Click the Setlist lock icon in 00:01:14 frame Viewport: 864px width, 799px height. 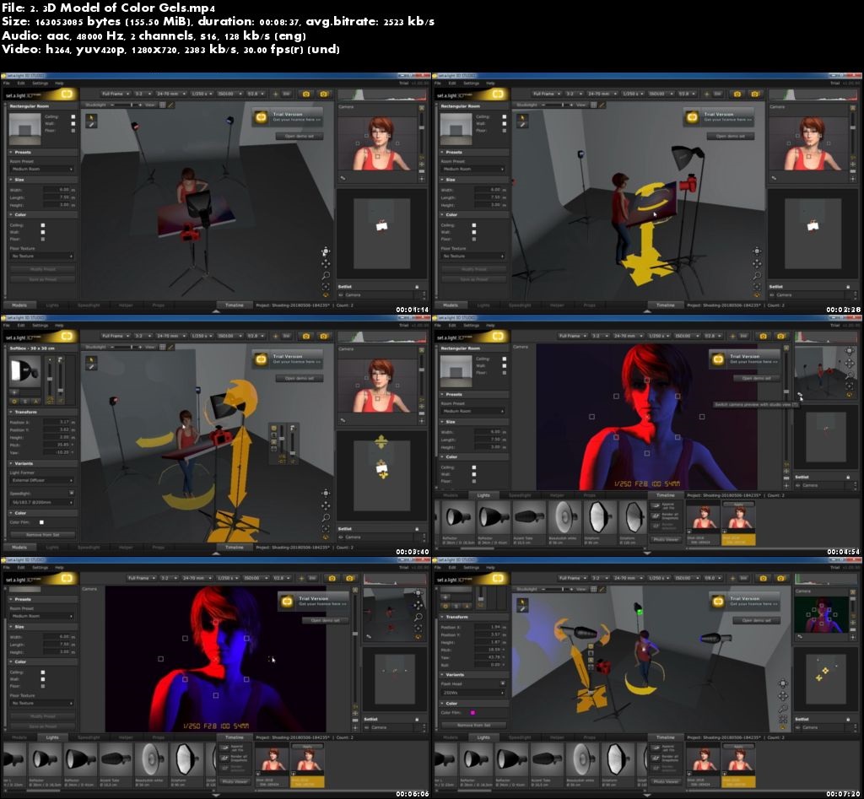click(417, 287)
